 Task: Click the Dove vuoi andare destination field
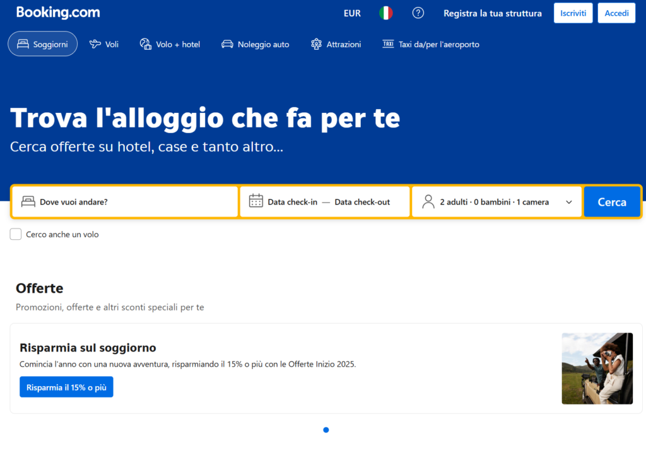click(x=126, y=201)
